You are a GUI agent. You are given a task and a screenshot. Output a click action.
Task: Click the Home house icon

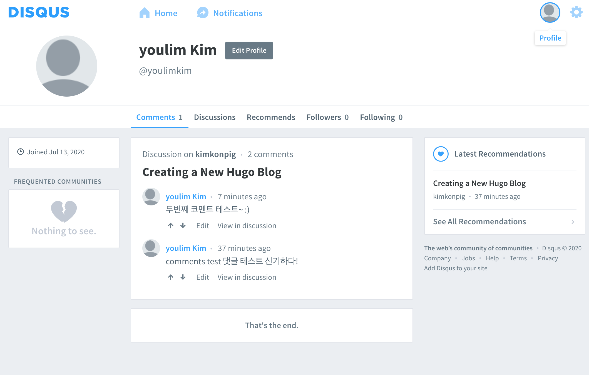(145, 13)
